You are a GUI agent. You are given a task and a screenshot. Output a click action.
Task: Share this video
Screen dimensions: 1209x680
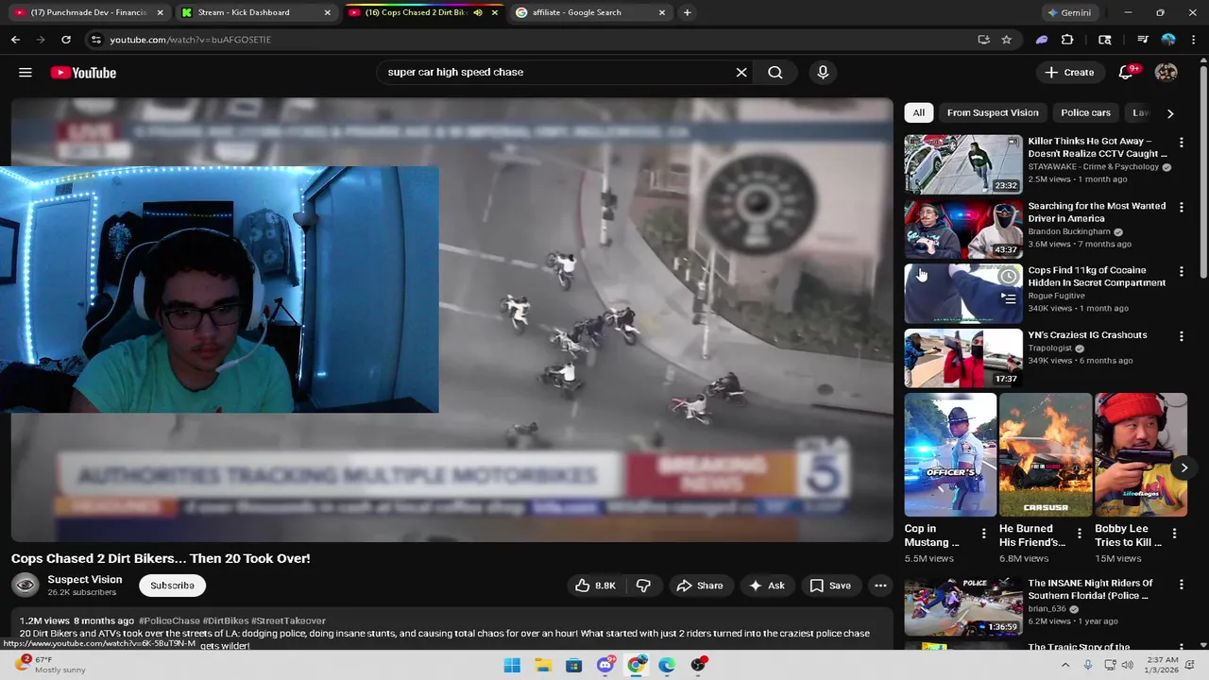700,586
